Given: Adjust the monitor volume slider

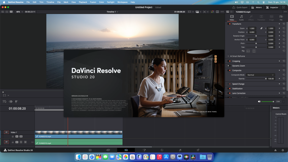Looking at the screenshot, I should point(268,102).
